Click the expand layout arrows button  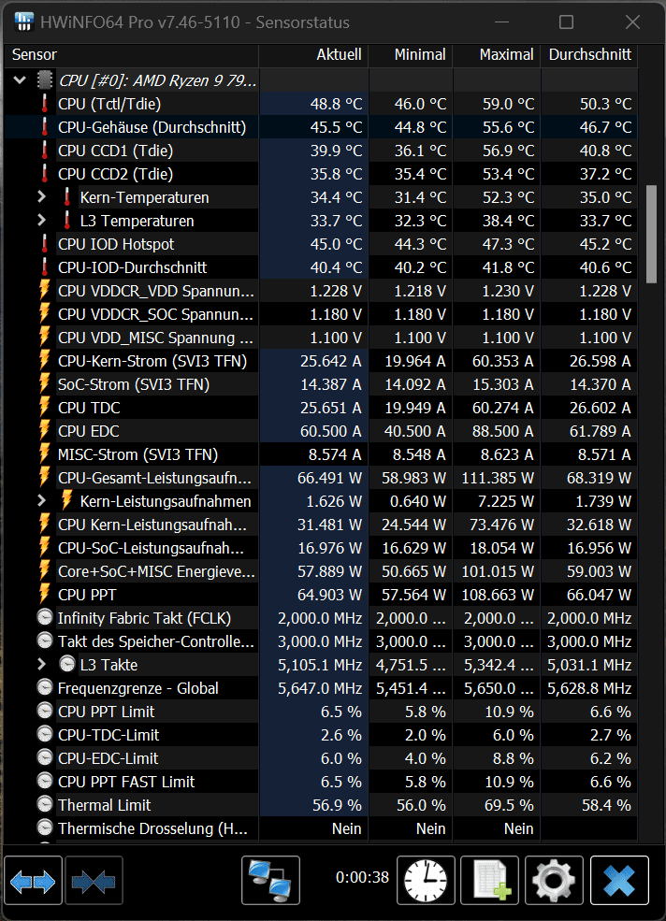coord(33,880)
